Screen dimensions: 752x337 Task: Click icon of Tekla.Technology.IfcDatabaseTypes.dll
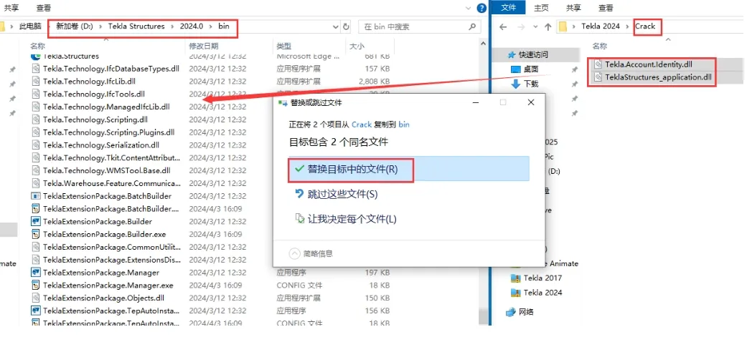click(35, 69)
